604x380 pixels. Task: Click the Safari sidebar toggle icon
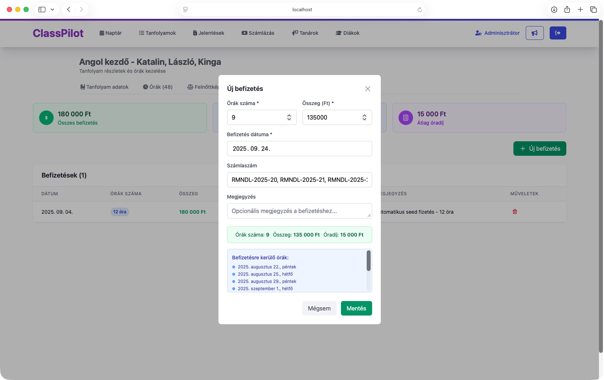42,9
